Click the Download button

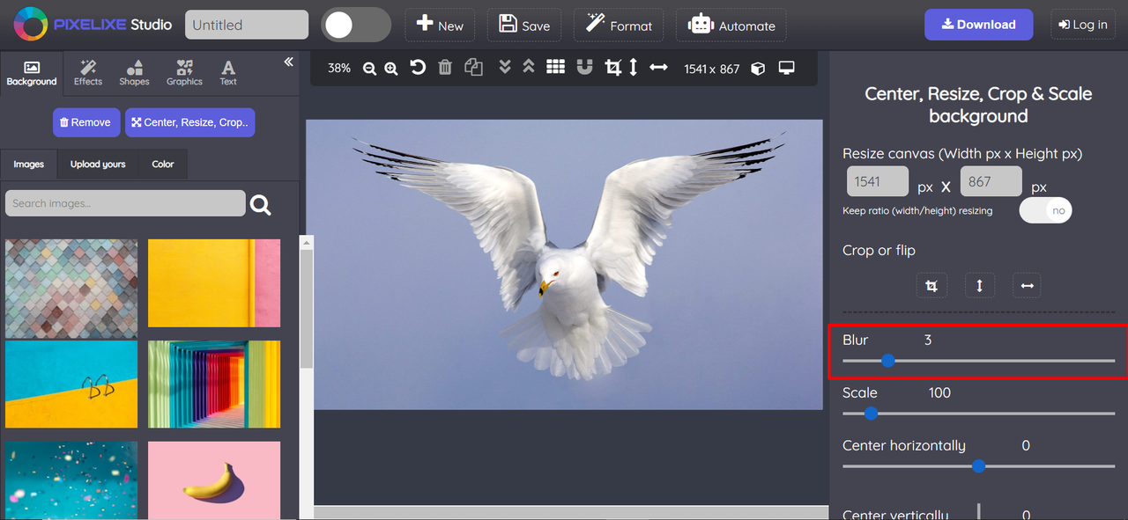(978, 25)
